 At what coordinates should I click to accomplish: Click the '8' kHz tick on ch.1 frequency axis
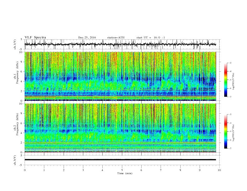coord(22,62)
